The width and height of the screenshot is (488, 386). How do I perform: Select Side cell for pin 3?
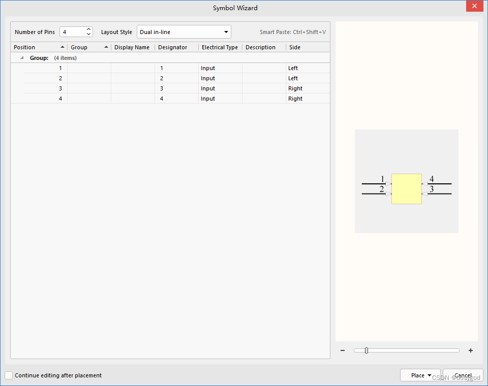pyautogui.click(x=307, y=88)
